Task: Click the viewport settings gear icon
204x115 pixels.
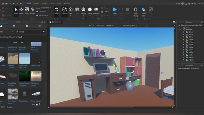Action: pyautogui.click(x=174, y=22)
